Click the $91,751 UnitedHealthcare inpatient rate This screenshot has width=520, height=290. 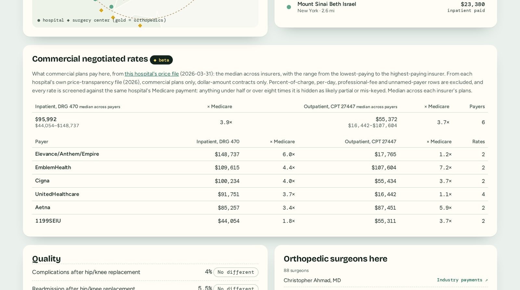click(x=228, y=194)
